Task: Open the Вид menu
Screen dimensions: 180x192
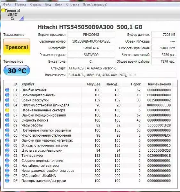Action: point(48,4)
